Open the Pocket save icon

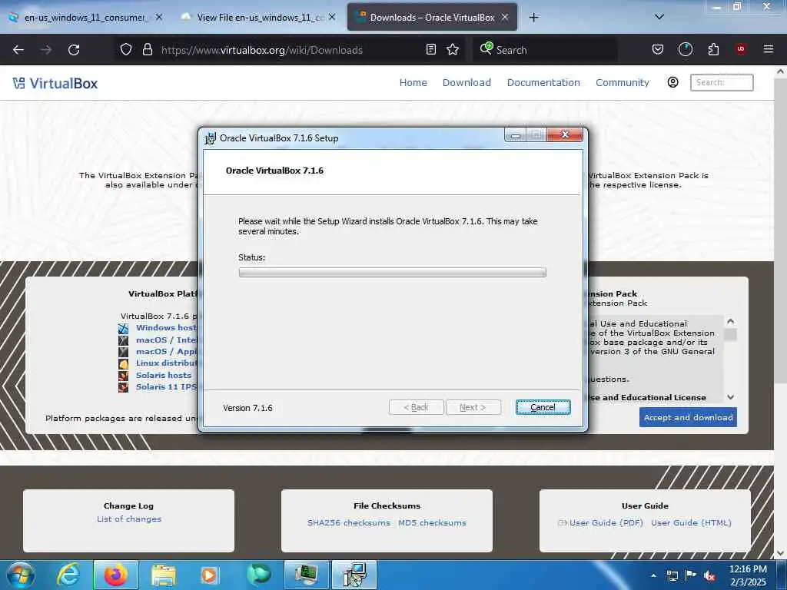tap(658, 49)
